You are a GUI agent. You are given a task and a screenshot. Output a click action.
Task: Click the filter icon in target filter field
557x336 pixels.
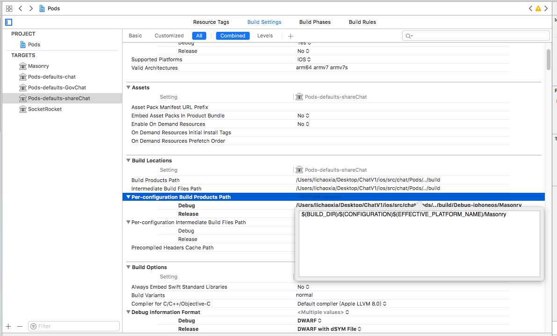coord(33,326)
